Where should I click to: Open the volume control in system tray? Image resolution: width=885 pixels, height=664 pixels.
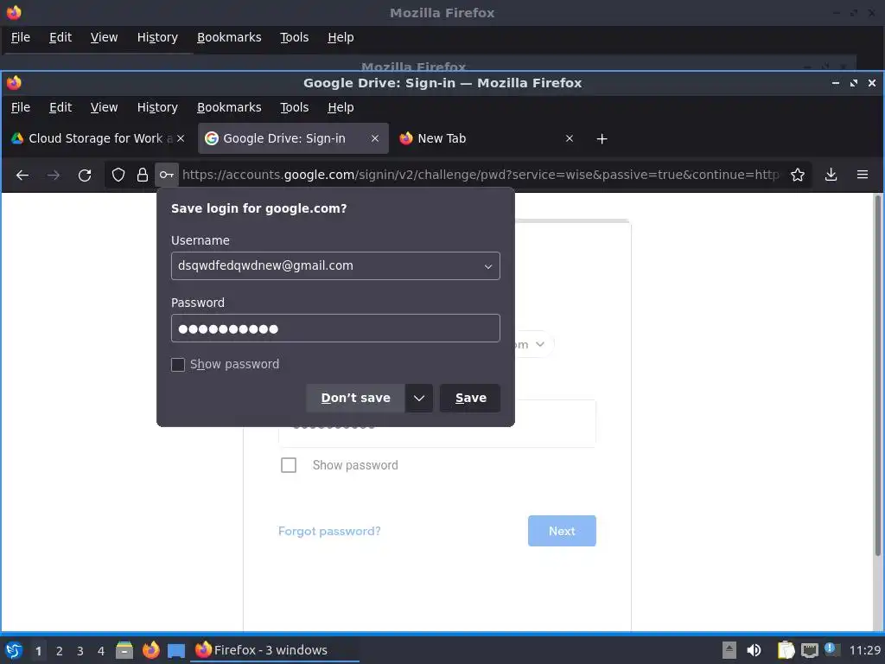click(754, 650)
